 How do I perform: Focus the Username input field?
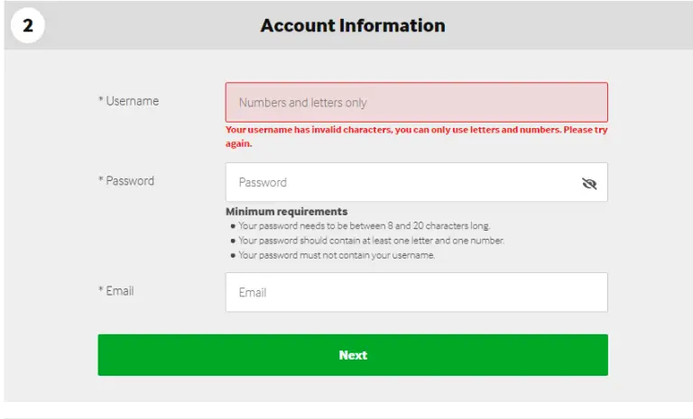coord(416,103)
